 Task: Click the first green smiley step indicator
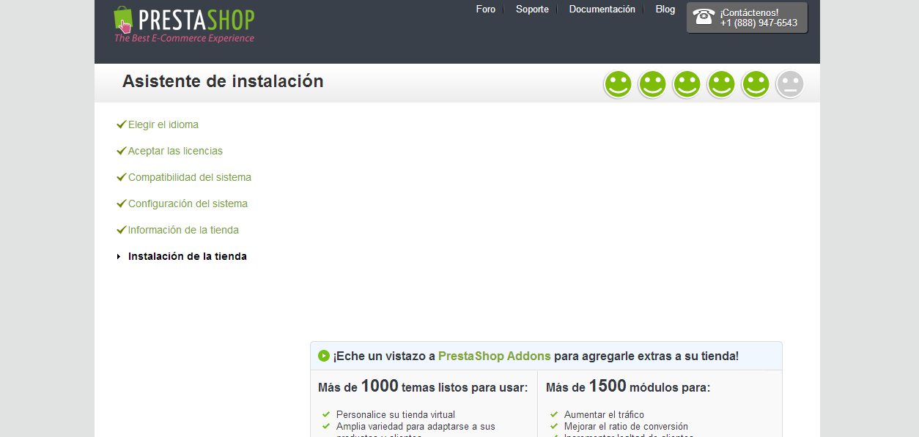click(x=618, y=84)
